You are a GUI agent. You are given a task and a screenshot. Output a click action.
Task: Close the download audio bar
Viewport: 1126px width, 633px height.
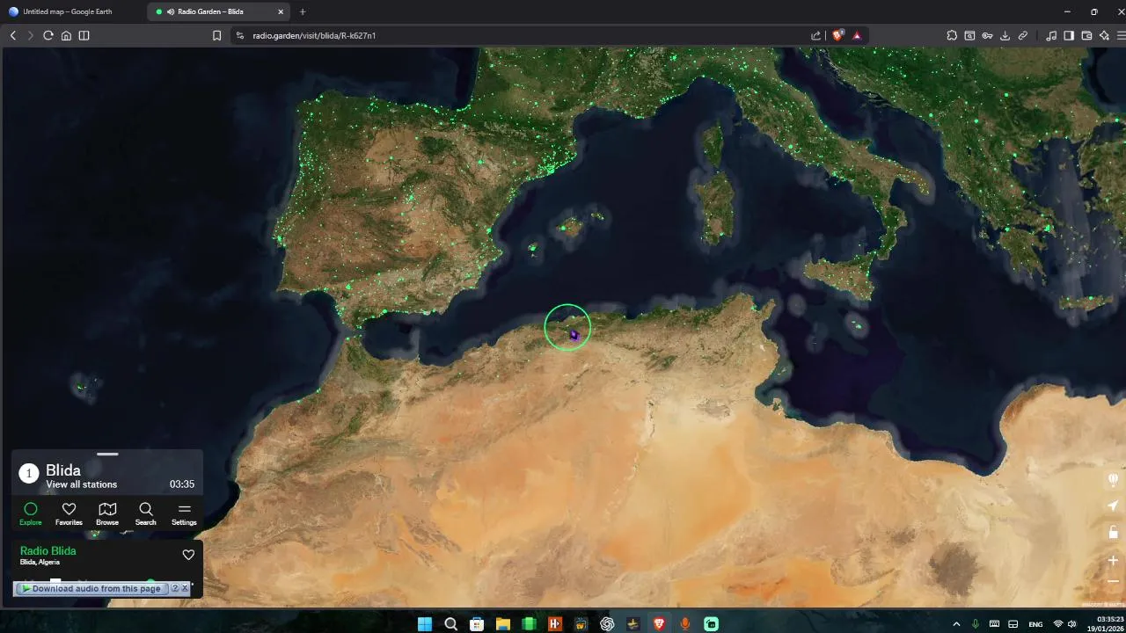click(x=185, y=588)
